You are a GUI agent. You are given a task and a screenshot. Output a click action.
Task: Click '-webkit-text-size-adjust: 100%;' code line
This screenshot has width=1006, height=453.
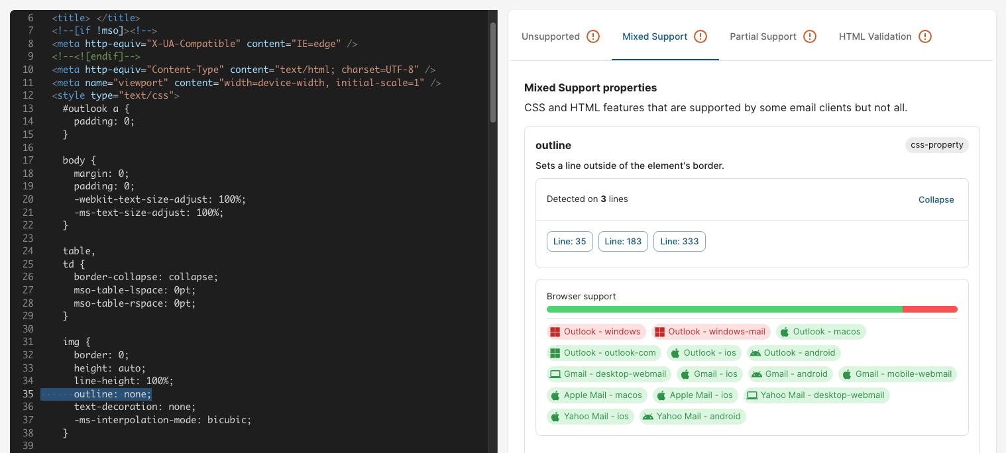point(160,199)
